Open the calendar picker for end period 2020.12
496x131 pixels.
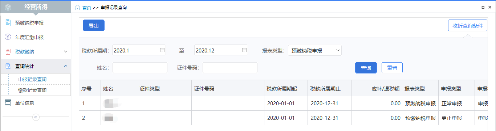tap(244, 50)
